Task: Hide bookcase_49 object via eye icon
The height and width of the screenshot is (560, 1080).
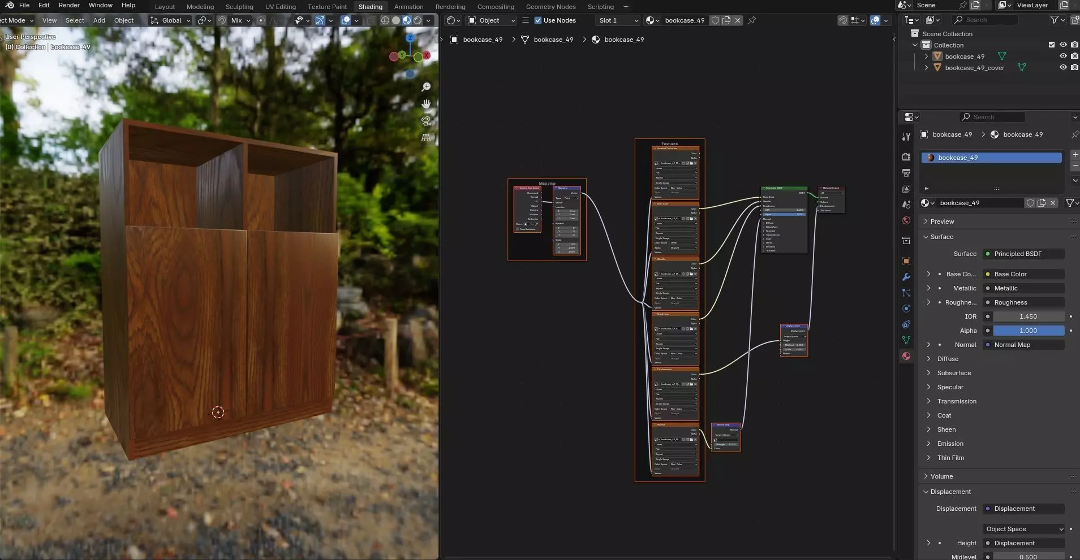Action: 1063,57
